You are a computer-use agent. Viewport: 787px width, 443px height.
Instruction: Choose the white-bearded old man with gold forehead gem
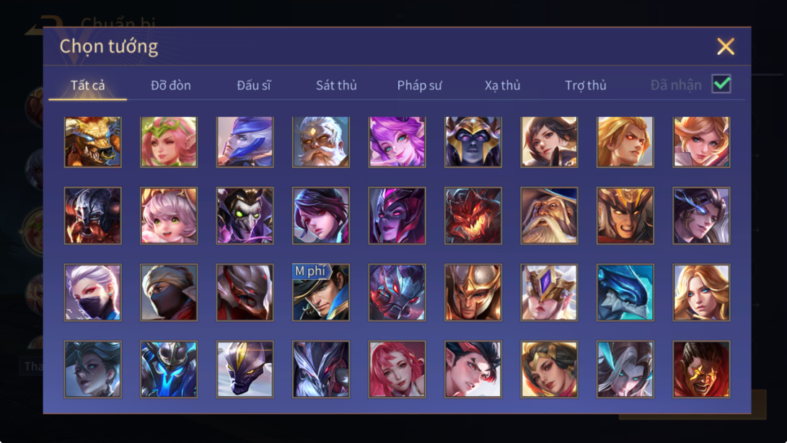tap(321, 141)
